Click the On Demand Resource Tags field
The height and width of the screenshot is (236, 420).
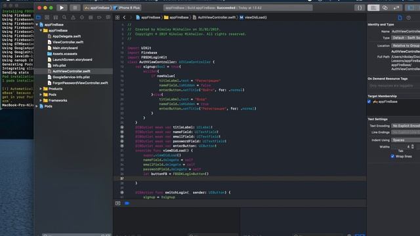point(394,86)
